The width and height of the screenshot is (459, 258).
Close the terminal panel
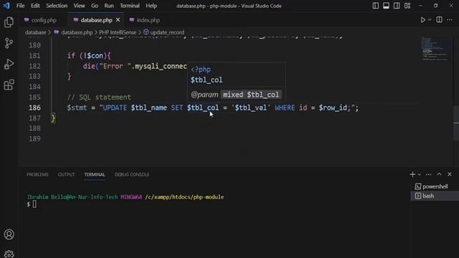click(450, 174)
